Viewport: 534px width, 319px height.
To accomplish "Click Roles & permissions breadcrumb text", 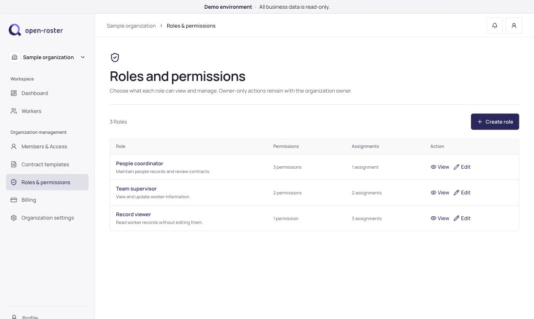I will (x=191, y=26).
